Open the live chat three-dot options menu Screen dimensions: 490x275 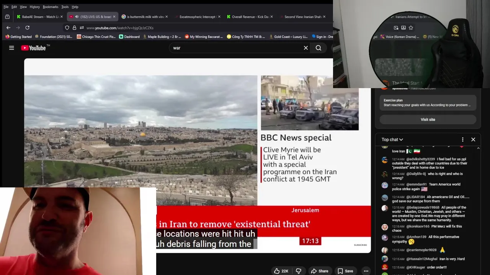coord(462,139)
